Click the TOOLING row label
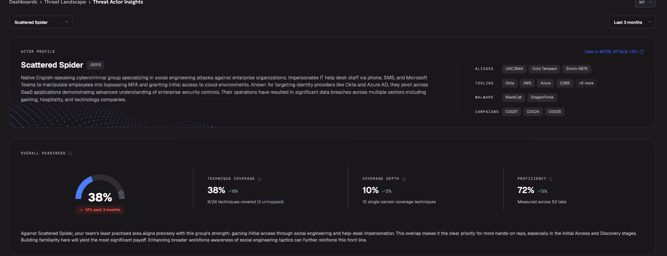667x256 pixels. [x=484, y=83]
